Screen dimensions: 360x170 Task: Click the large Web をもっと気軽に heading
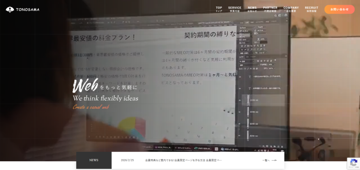tap(105, 86)
